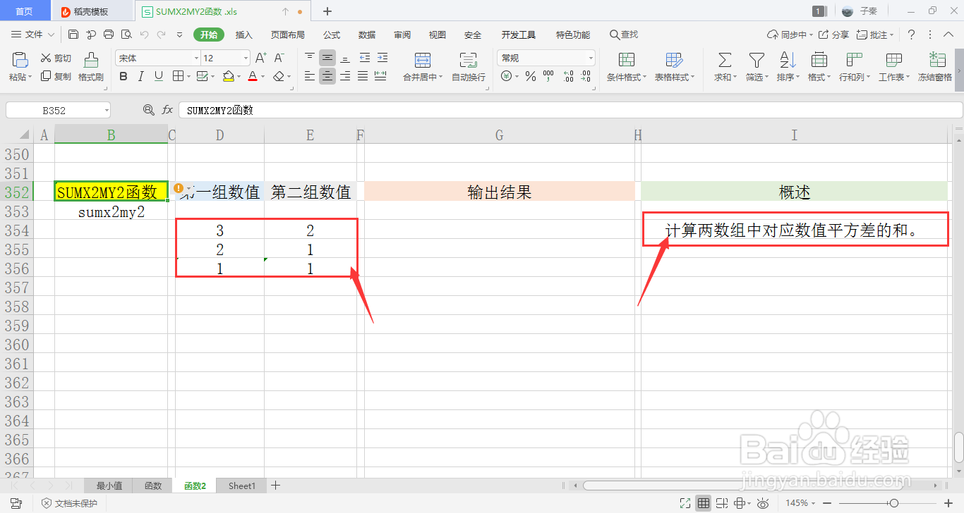Apply fill color with the yellow paint bucket
The image size is (964, 513).
click(x=228, y=76)
